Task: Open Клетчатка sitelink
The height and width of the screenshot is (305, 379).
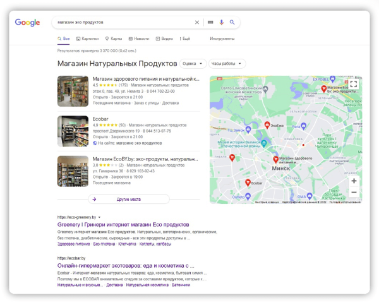Action: coord(127,244)
